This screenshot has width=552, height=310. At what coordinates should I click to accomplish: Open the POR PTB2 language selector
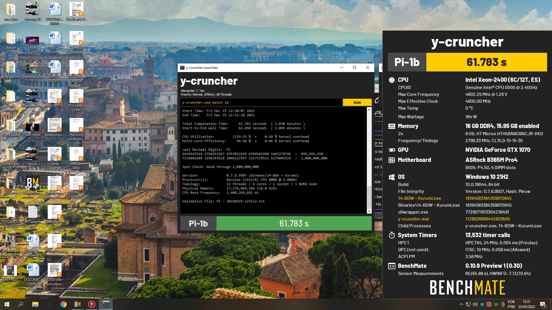click(x=511, y=304)
